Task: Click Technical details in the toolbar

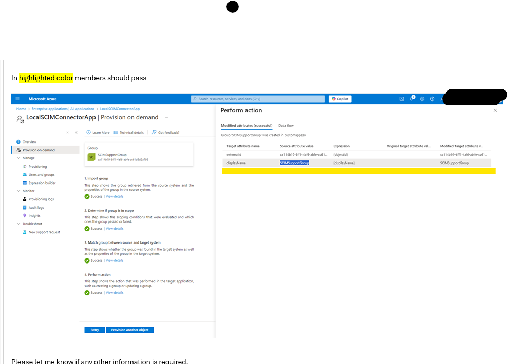Action: click(x=131, y=132)
